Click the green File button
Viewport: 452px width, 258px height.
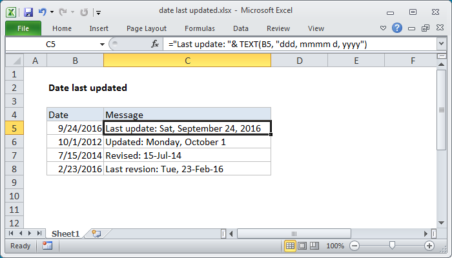coord(22,28)
